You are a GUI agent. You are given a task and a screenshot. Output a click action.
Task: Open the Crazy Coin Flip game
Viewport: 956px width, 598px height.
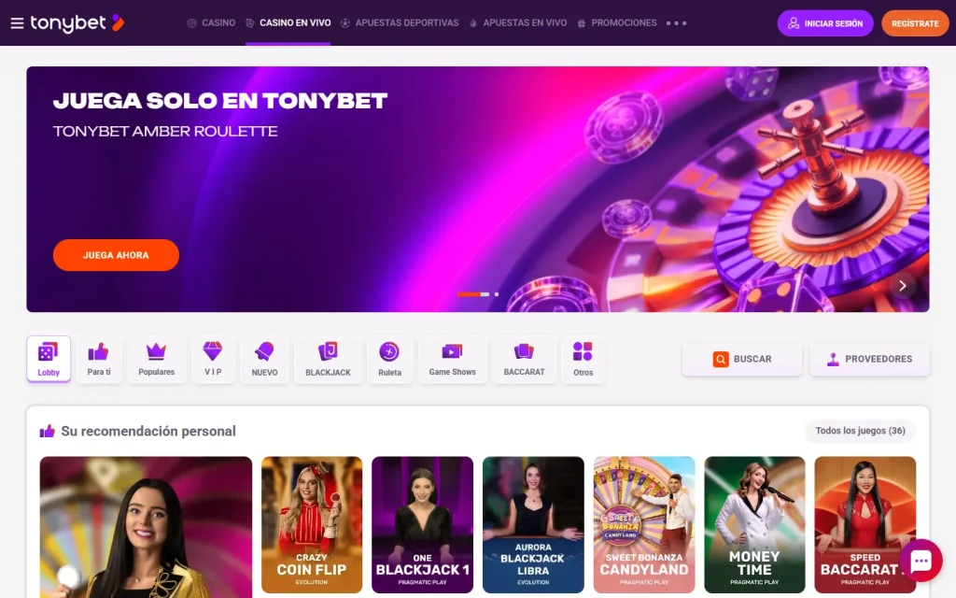[x=312, y=525]
